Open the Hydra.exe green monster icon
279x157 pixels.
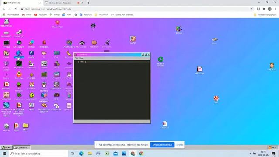19,96
